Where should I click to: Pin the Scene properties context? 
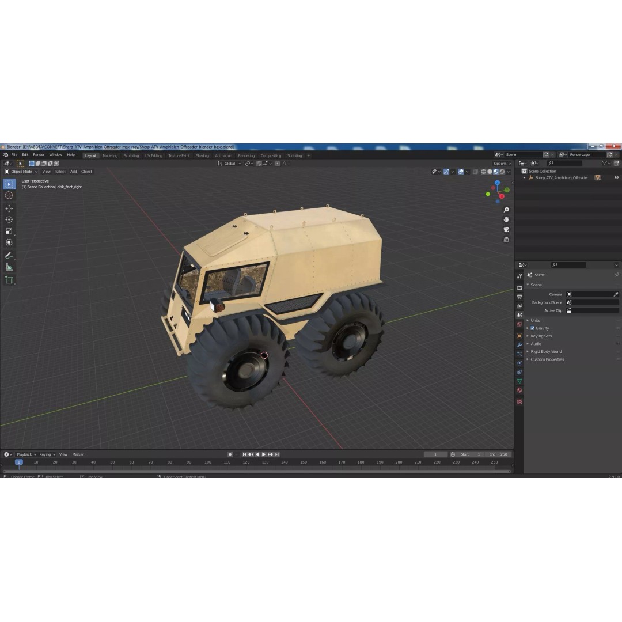coord(616,275)
